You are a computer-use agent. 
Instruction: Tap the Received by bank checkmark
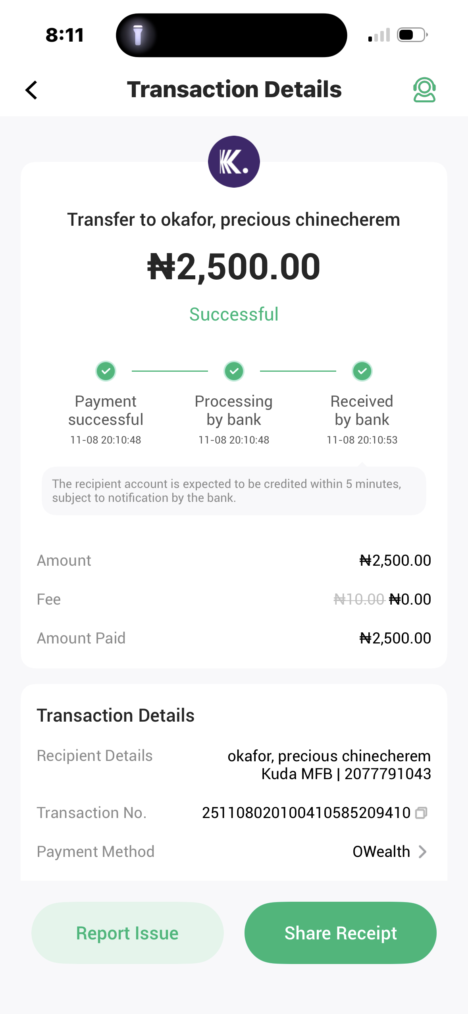click(362, 371)
